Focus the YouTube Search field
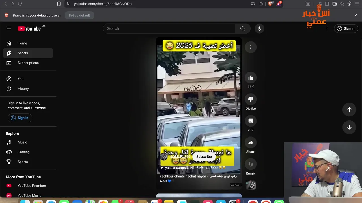 169,28
